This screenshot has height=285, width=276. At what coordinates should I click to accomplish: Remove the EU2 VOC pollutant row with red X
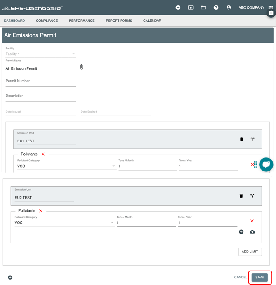coord(252,221)
